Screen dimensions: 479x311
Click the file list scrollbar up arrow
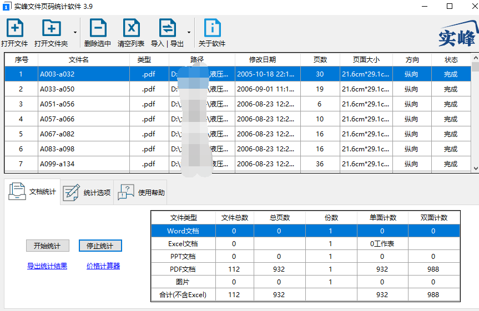tap(475, 58)
